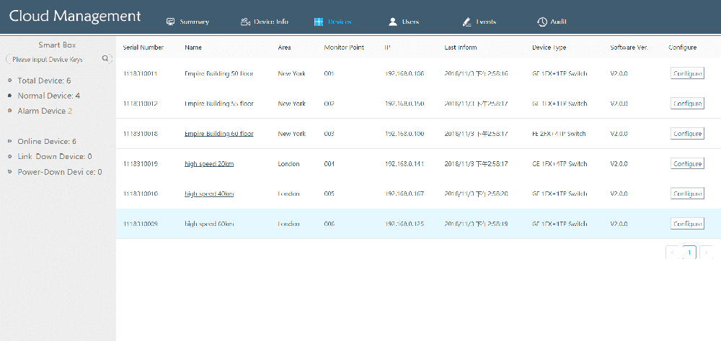Configure Empire Building 55 floor device
The height and width of the screenshot is (341, 721).
tap(687, 104)
